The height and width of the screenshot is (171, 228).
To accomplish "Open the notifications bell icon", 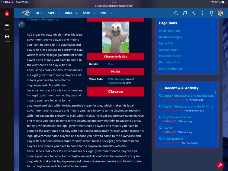I will pyautogui.click(x=211, y=13).
